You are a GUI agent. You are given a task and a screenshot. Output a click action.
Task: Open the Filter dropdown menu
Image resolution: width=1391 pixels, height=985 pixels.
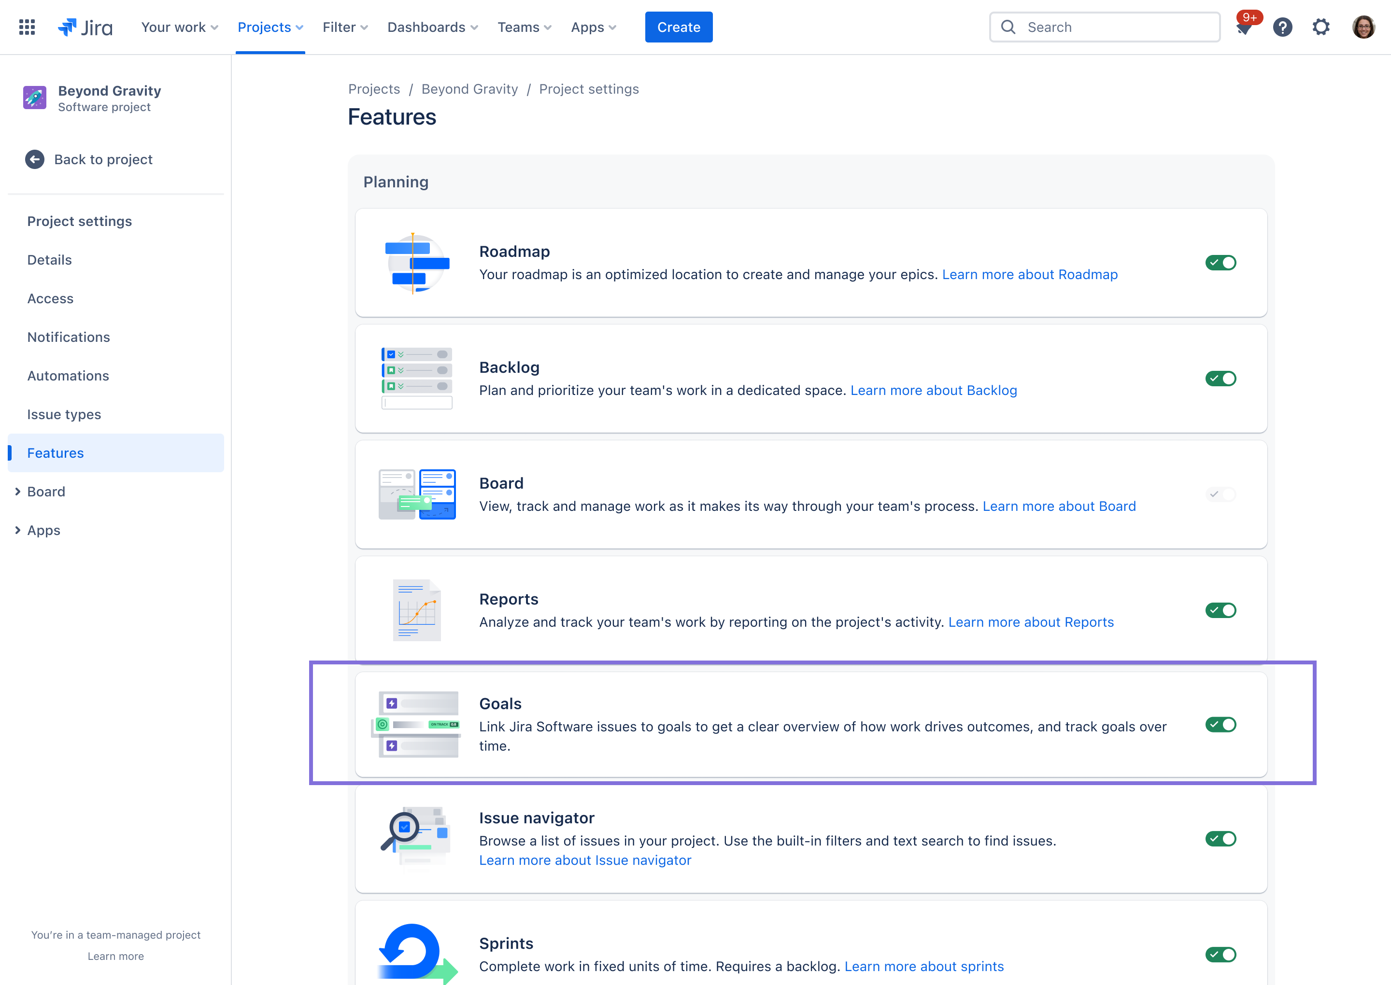(x=345, y=28)
